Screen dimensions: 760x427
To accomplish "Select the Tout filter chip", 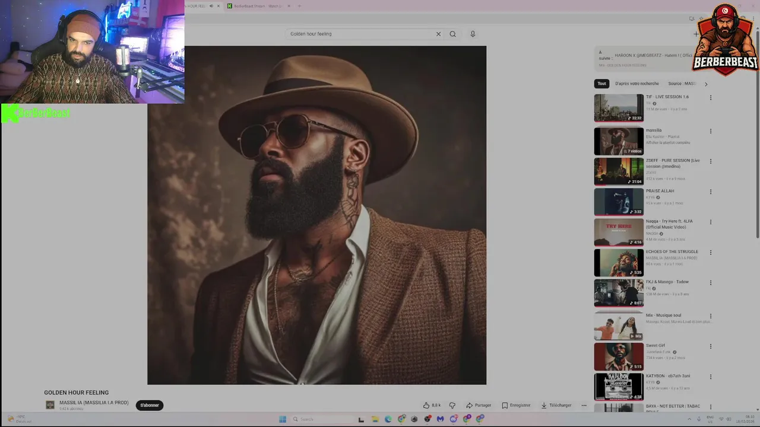I will coord(601,84).
